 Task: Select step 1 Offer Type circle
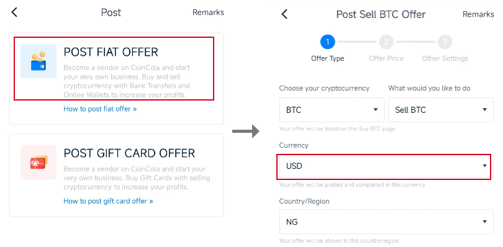point(327,42)
